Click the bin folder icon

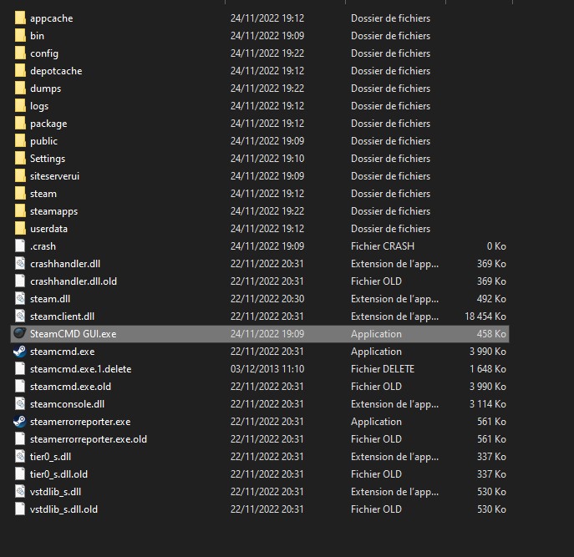pos(20,35)
